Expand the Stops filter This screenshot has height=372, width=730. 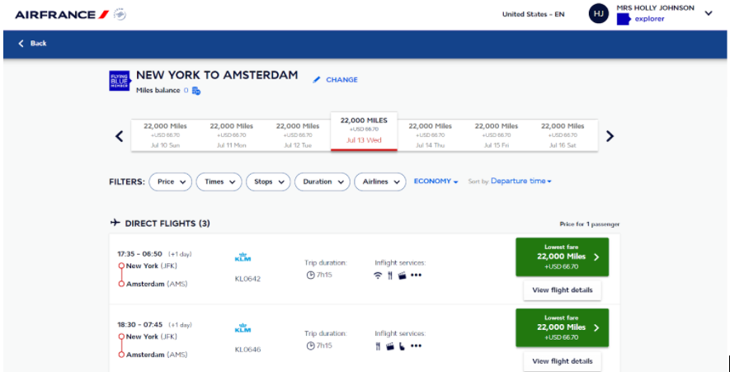(x=268, y=181)
